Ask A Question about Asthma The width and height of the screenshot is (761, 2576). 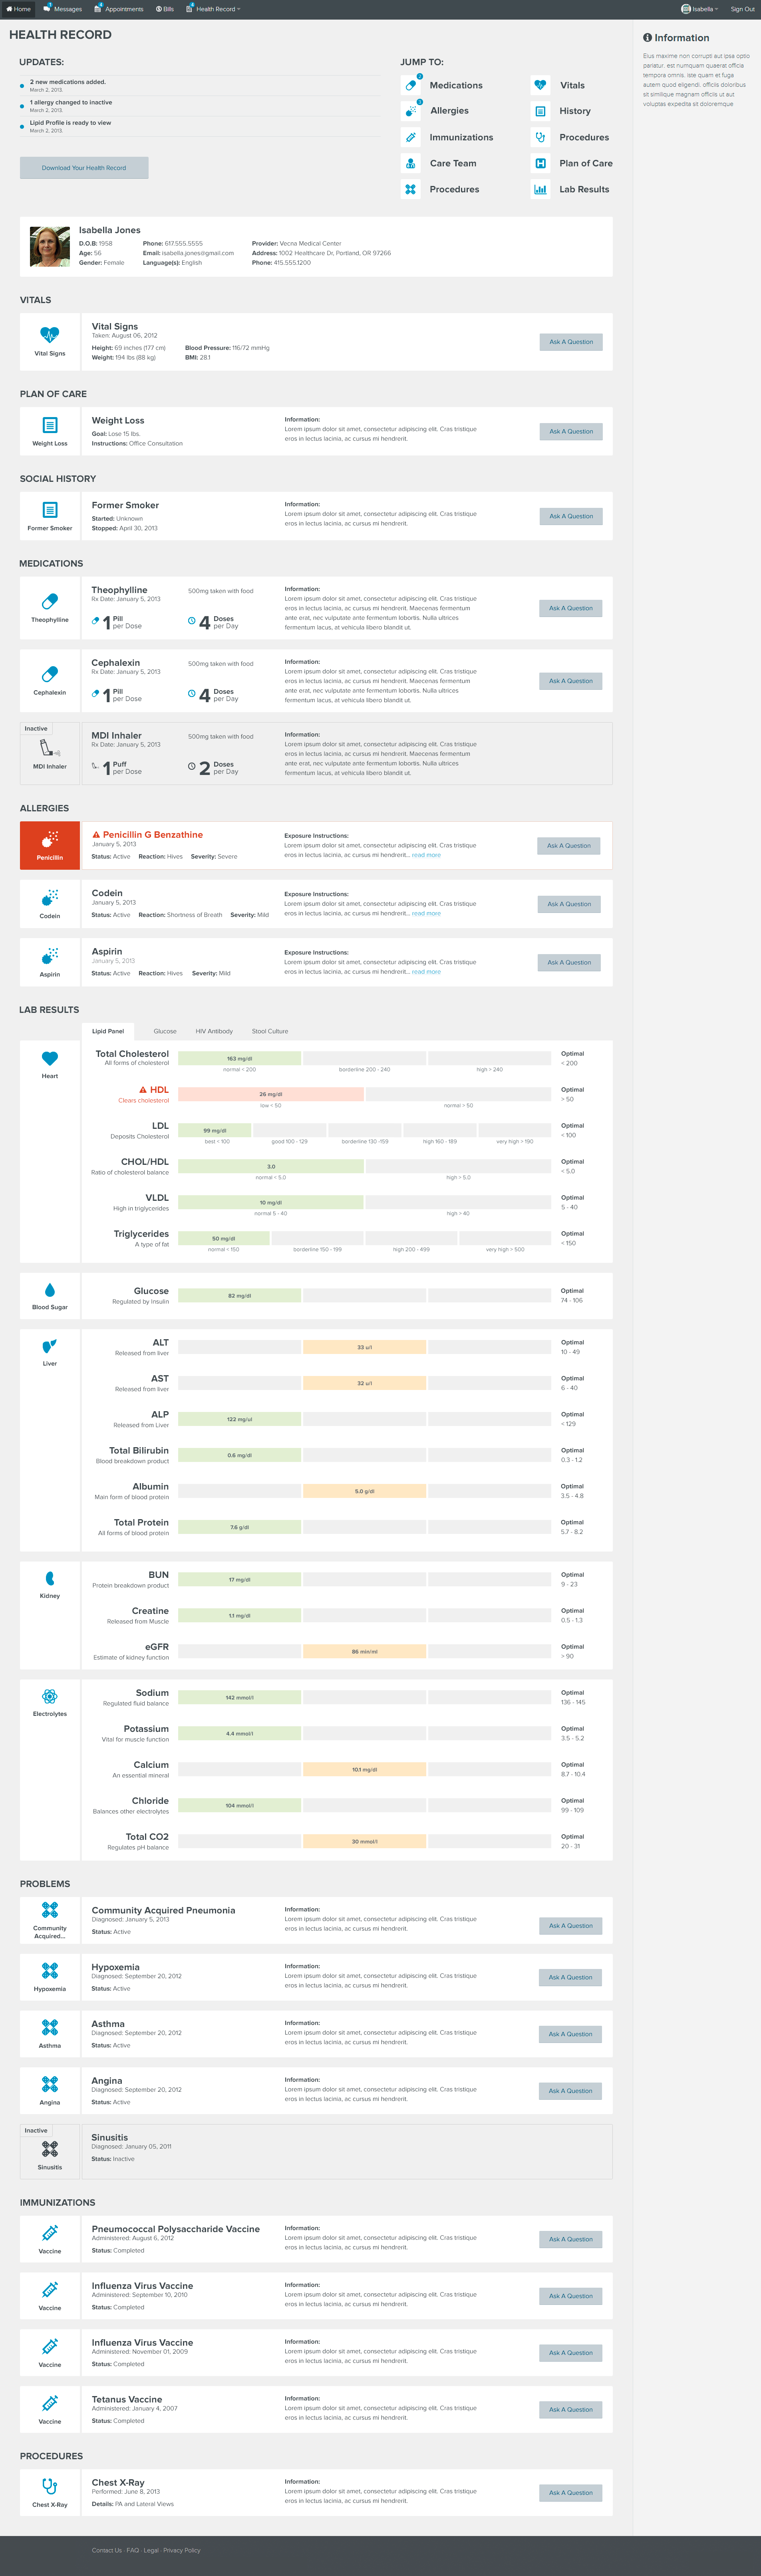point(570,2034)
